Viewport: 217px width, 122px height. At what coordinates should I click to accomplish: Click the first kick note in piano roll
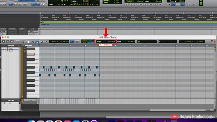coord(40,75)
